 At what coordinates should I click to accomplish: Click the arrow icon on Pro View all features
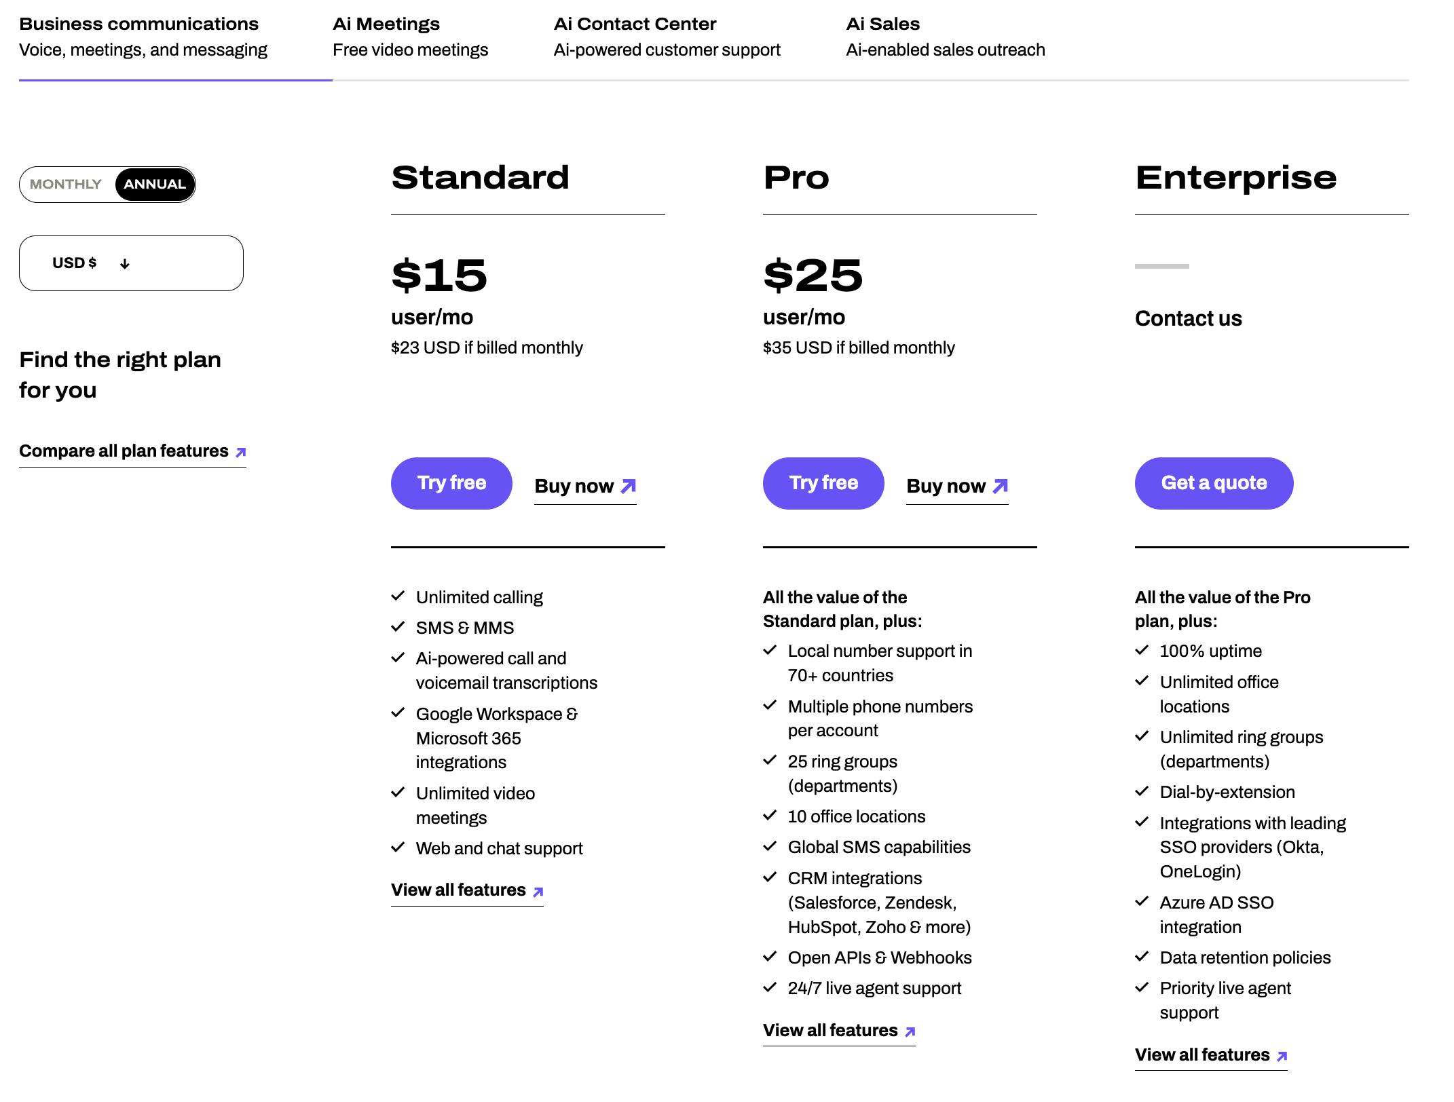(910, 1032)
